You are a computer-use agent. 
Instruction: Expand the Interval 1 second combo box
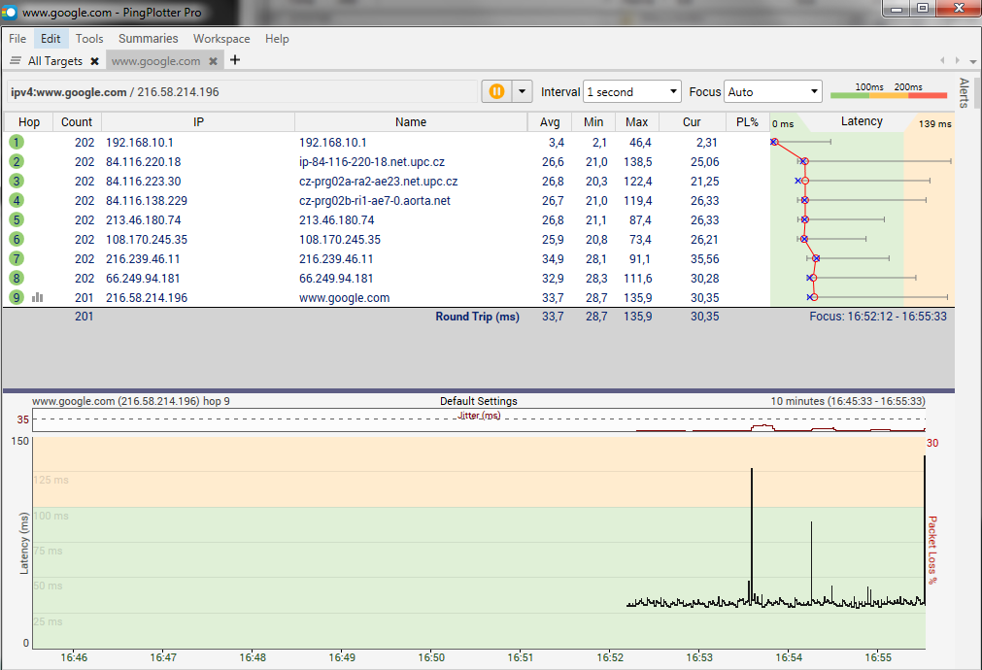click(631, 92)
